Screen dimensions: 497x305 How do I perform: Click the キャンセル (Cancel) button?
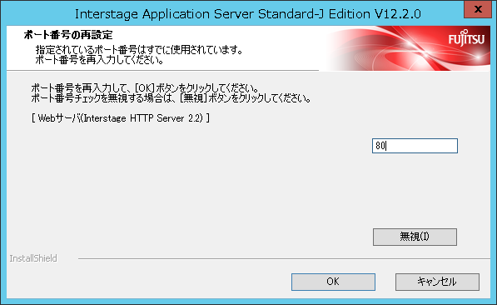[x=437, y=282]
